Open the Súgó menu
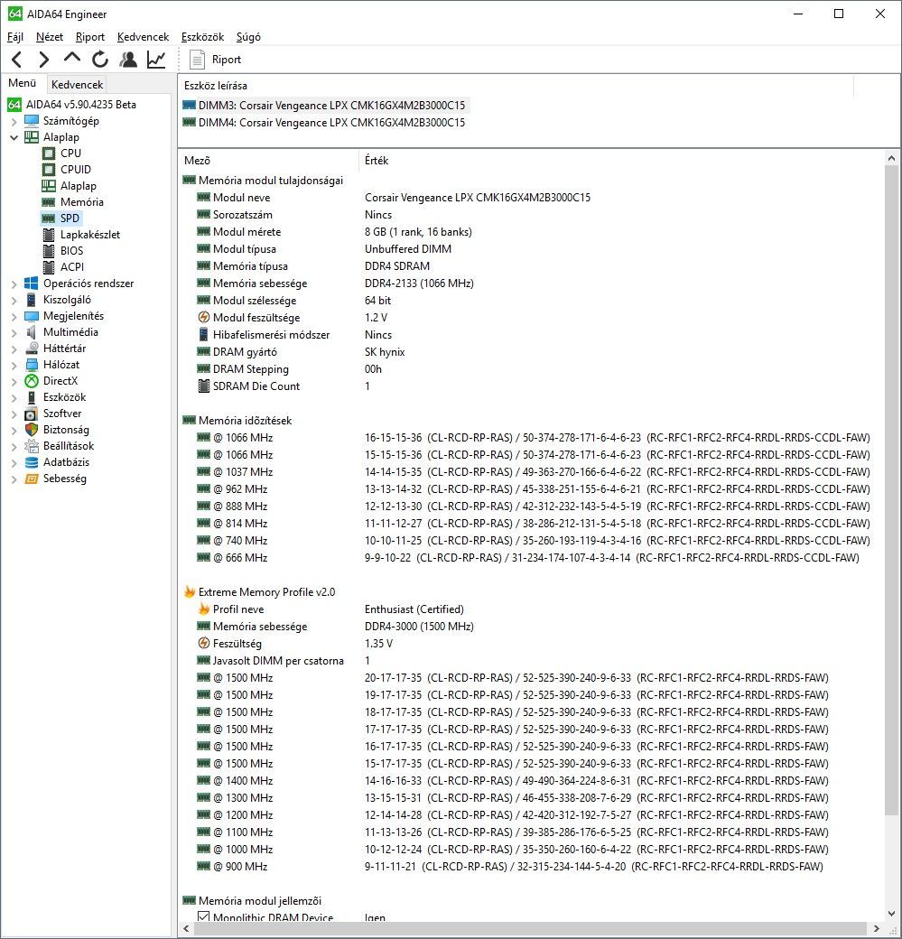The image size is (902, 939). coord(248,36)
